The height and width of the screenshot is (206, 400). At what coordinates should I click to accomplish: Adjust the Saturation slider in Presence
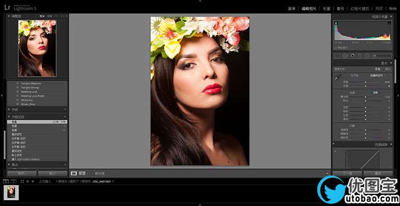[x=365, y=138]
